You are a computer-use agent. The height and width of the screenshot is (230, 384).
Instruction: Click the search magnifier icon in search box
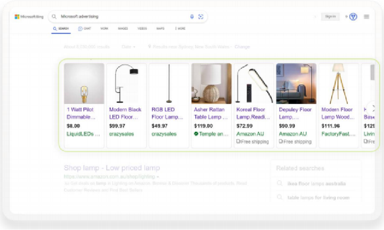point(54,17)
